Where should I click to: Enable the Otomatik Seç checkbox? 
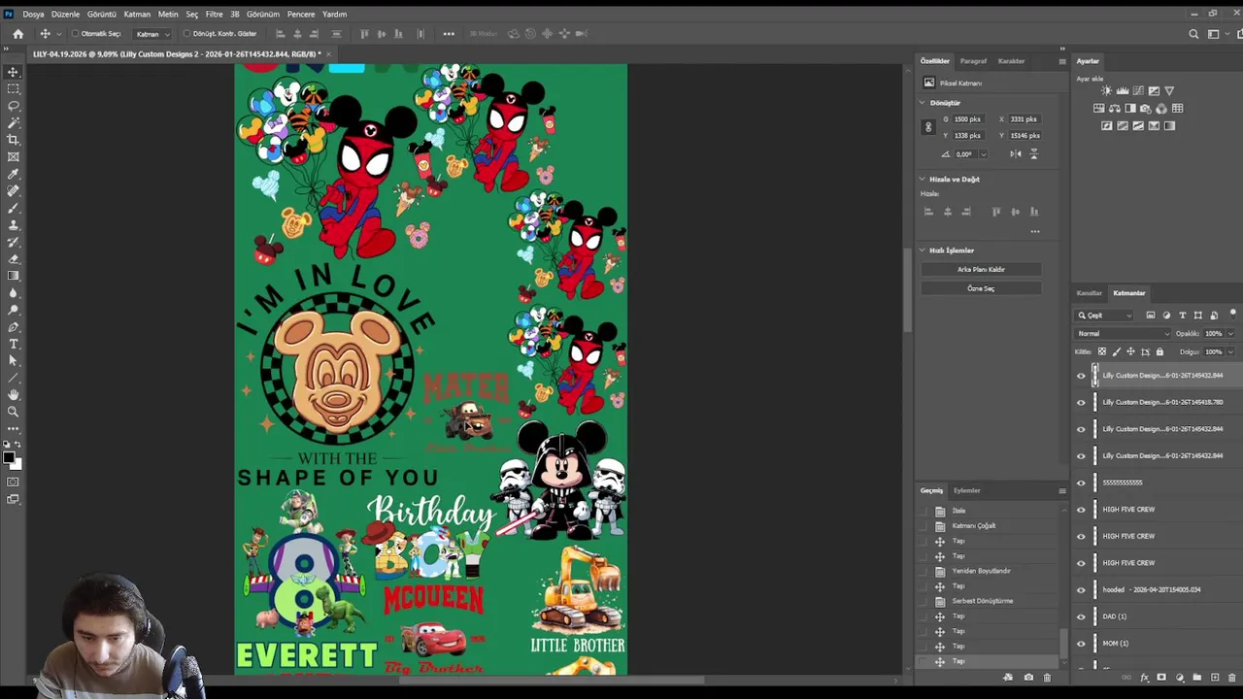coord(75,34)
